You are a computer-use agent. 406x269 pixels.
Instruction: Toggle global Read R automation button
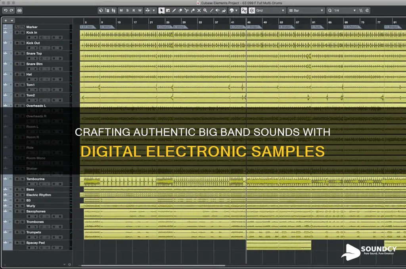134,10
